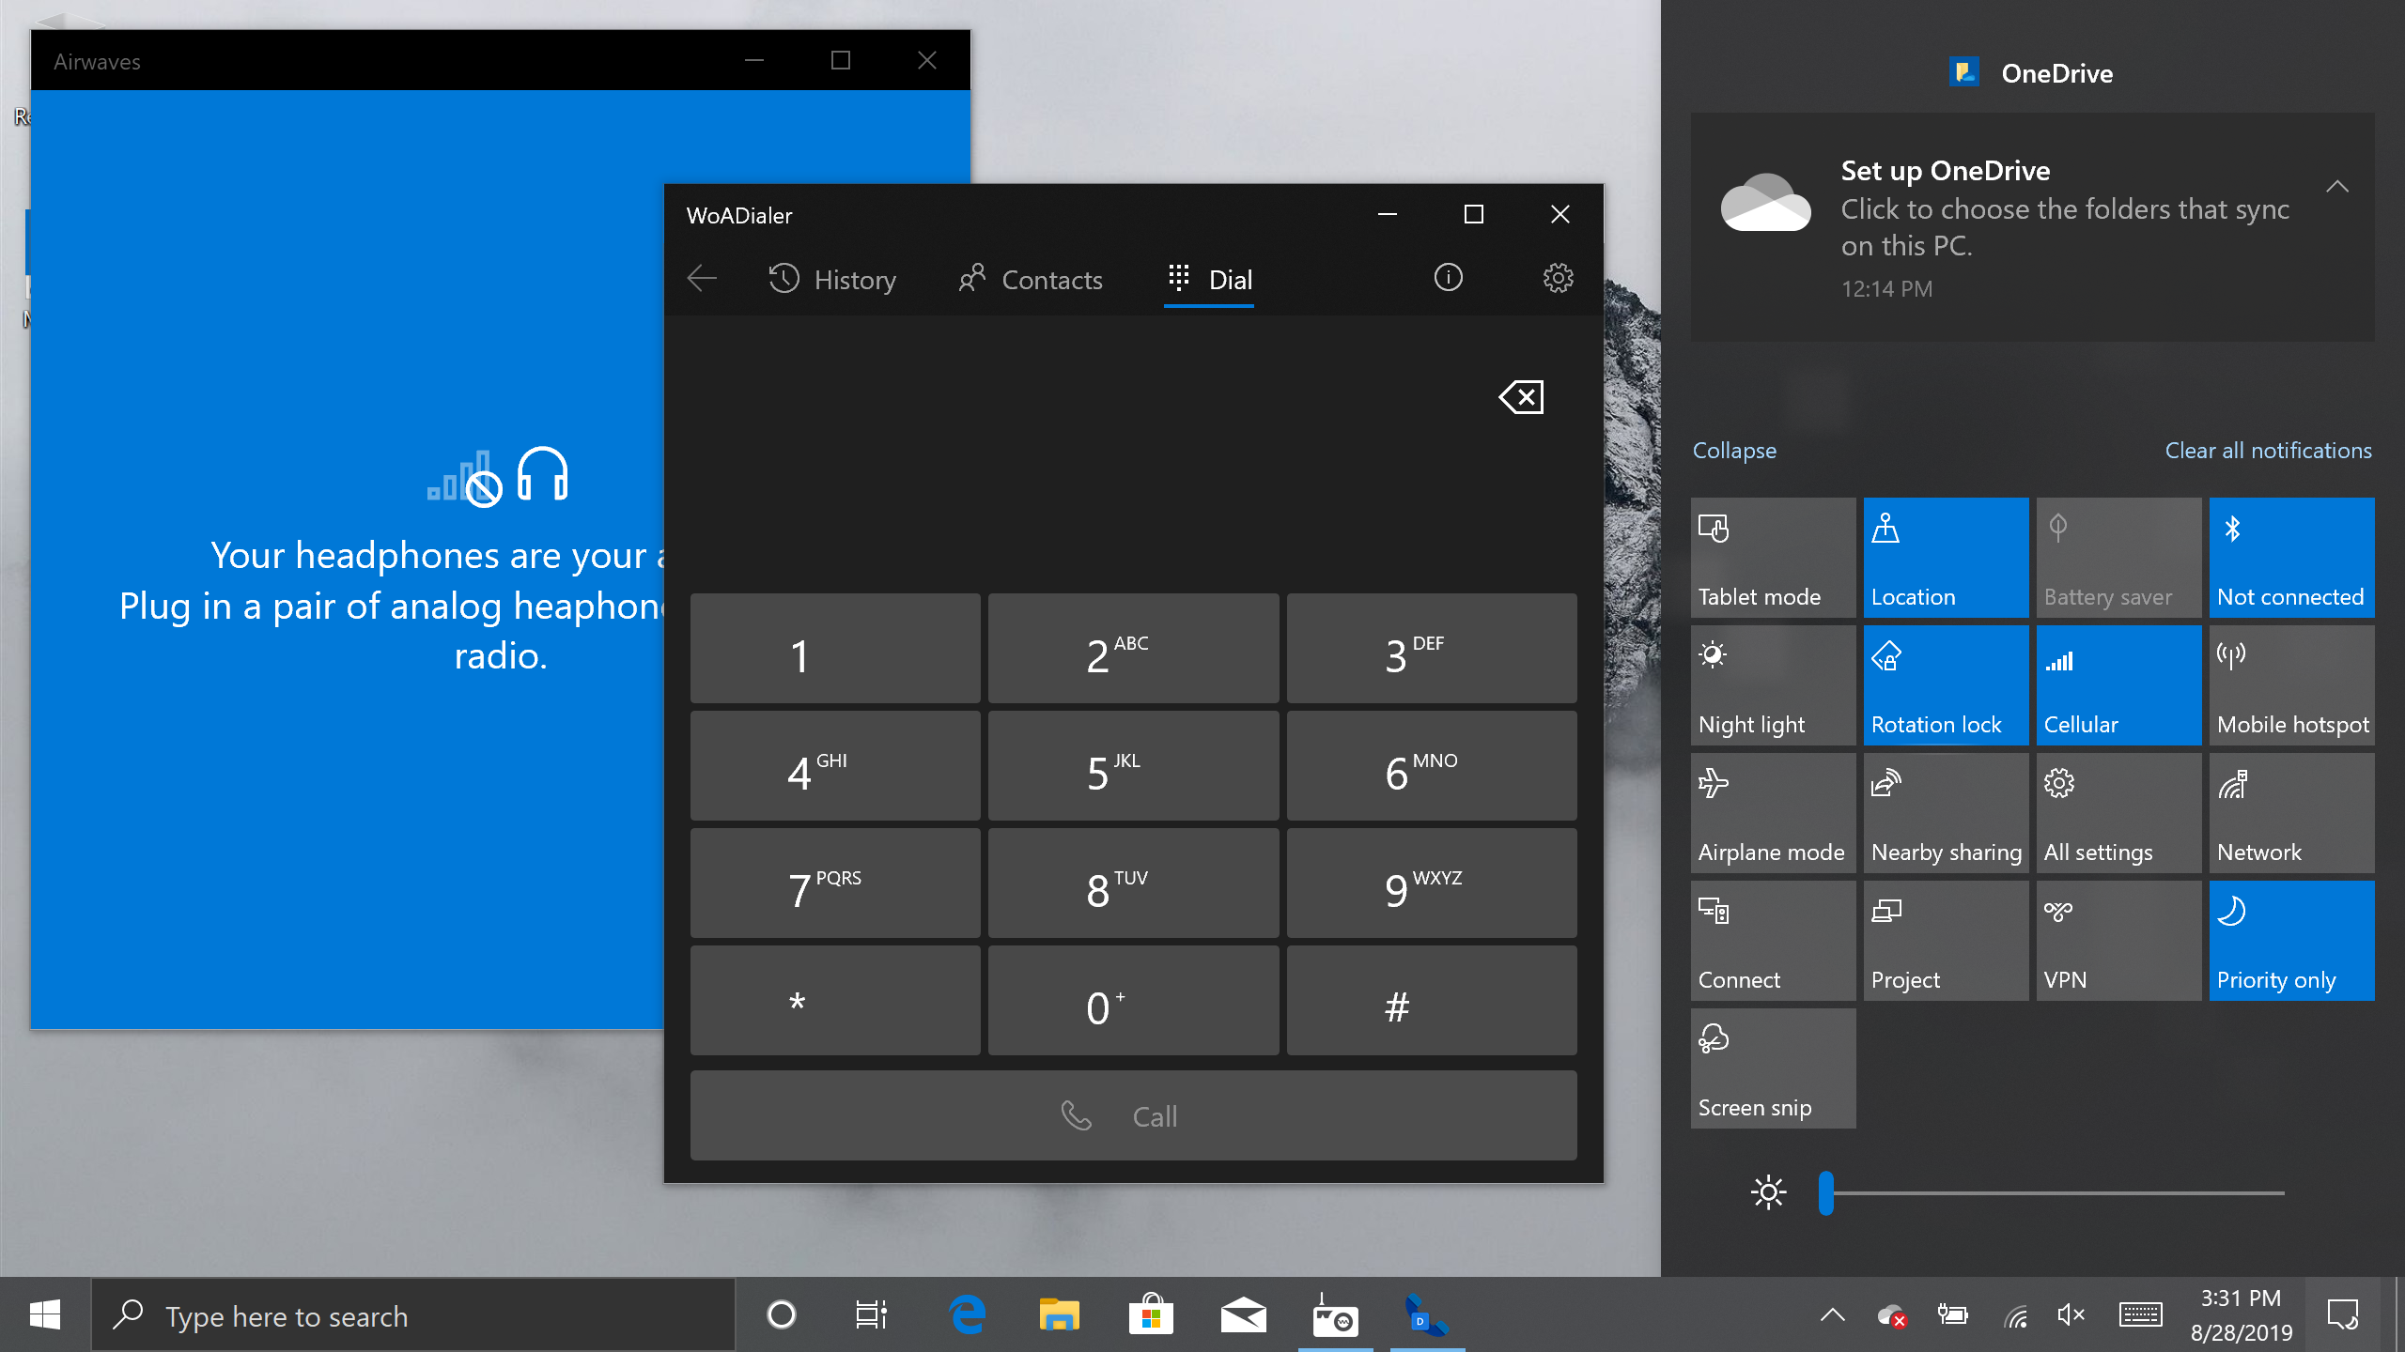Open the All settings tile

(x=2118, y=813)
